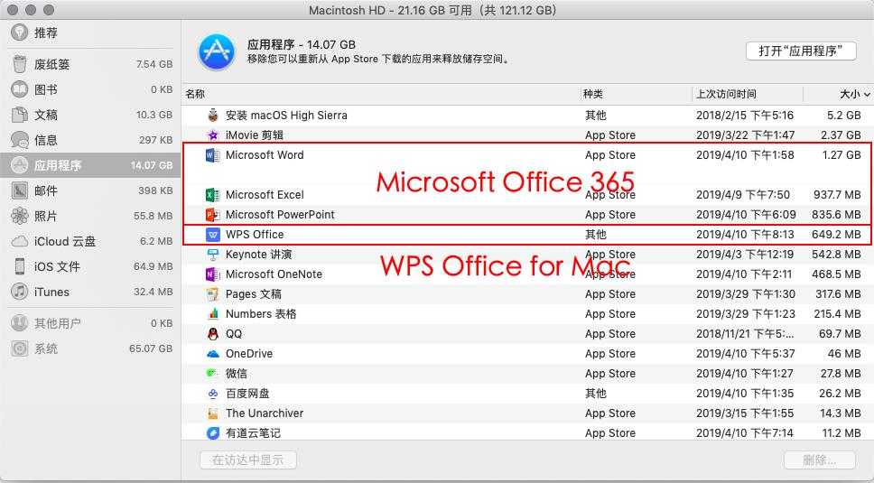Screen dimensions: 874x483
Task: Click the 删除... button
Action: click(820, 460)
